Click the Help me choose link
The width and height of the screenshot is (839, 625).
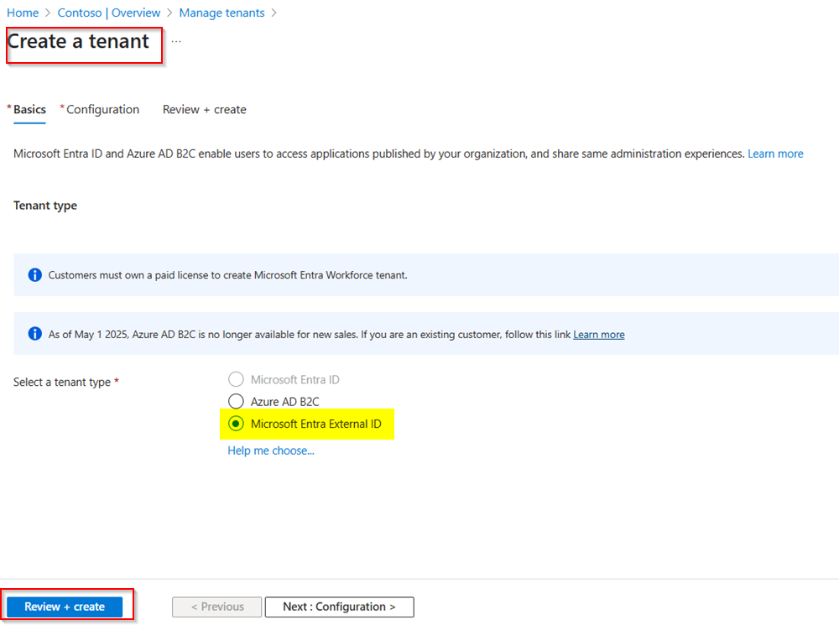pos(270,451)
